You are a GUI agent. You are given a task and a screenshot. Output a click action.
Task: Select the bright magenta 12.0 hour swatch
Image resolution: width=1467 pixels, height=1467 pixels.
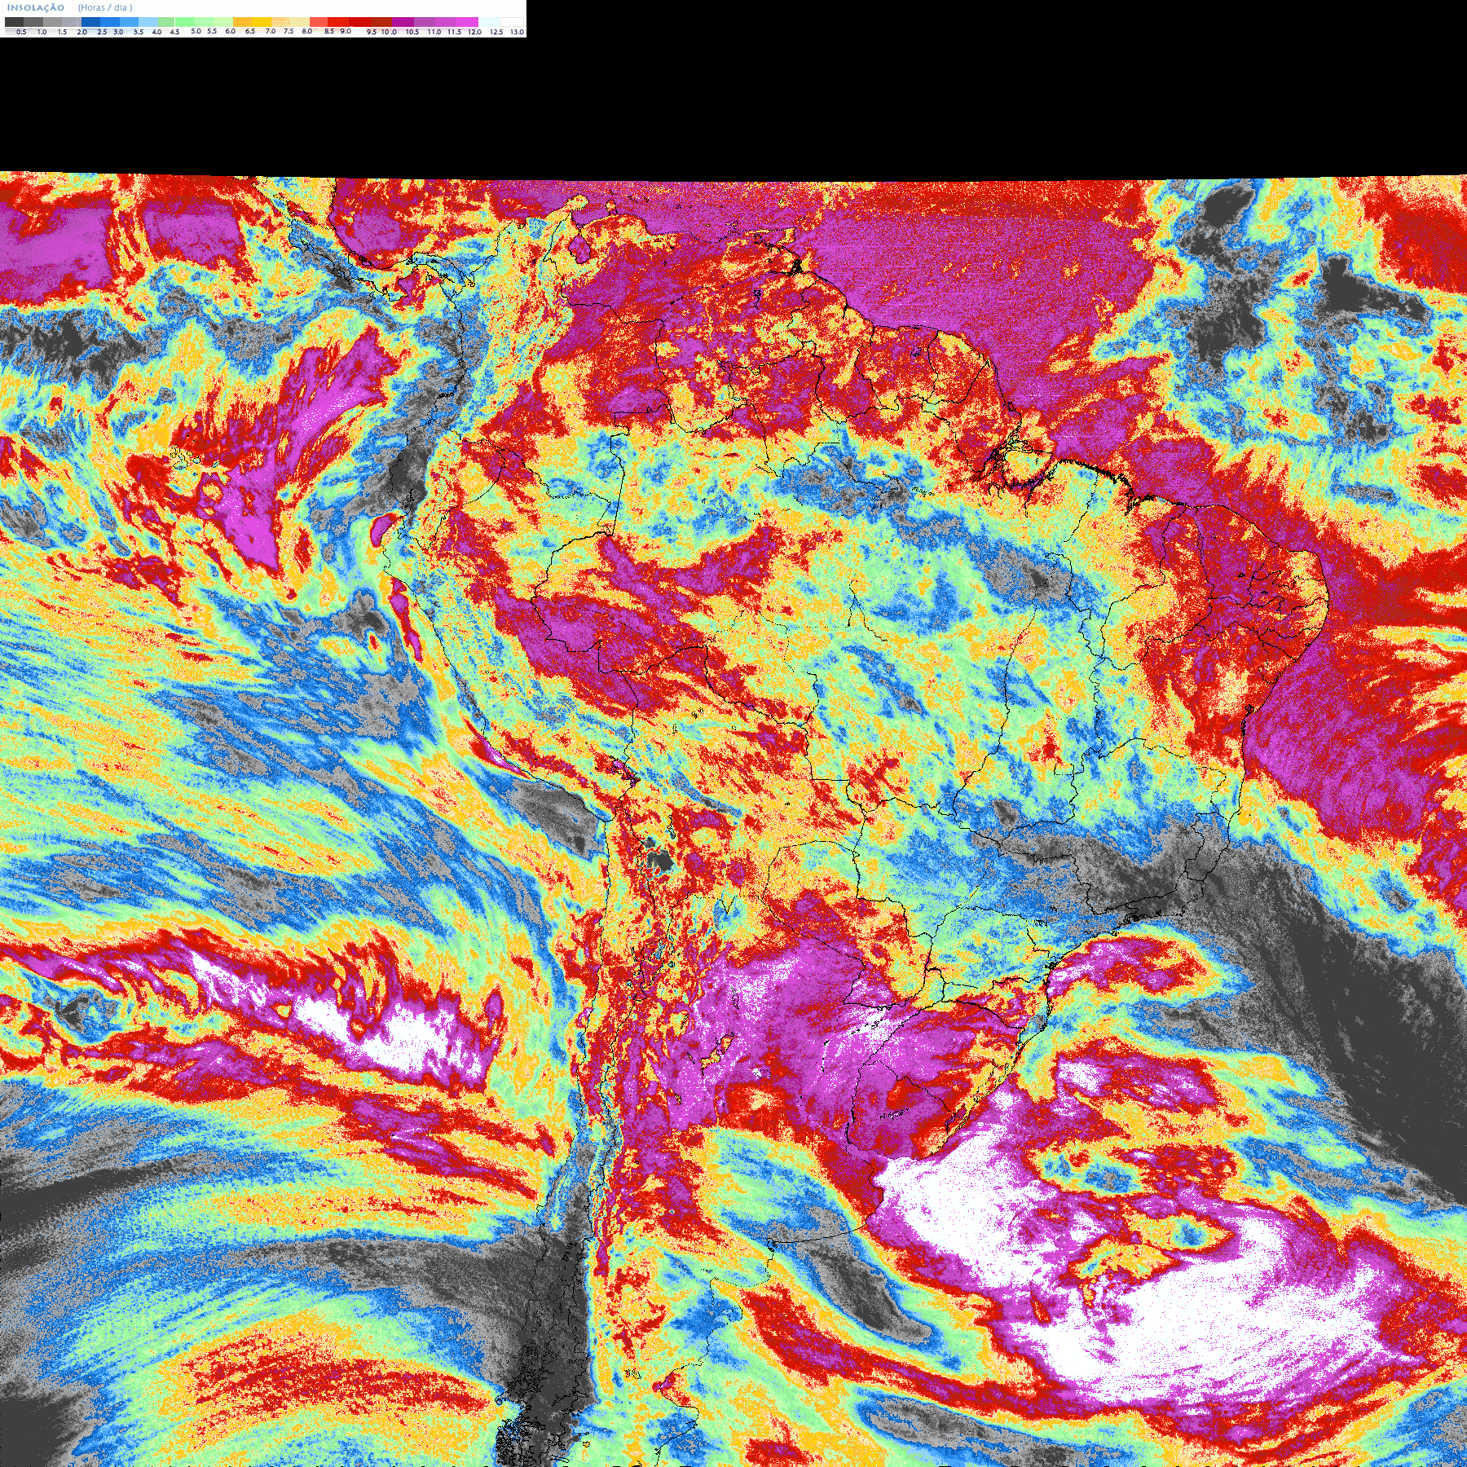(467, 22)
